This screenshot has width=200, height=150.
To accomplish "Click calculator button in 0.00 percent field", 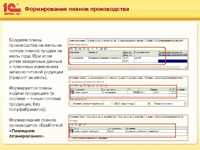I will coord(116,104).
